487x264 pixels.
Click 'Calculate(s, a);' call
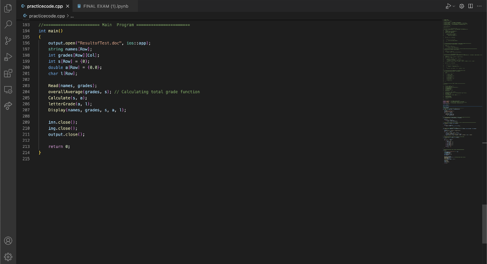68,98
